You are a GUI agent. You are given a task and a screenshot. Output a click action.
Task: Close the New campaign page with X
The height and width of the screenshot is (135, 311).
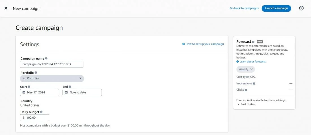pos(6,8)
